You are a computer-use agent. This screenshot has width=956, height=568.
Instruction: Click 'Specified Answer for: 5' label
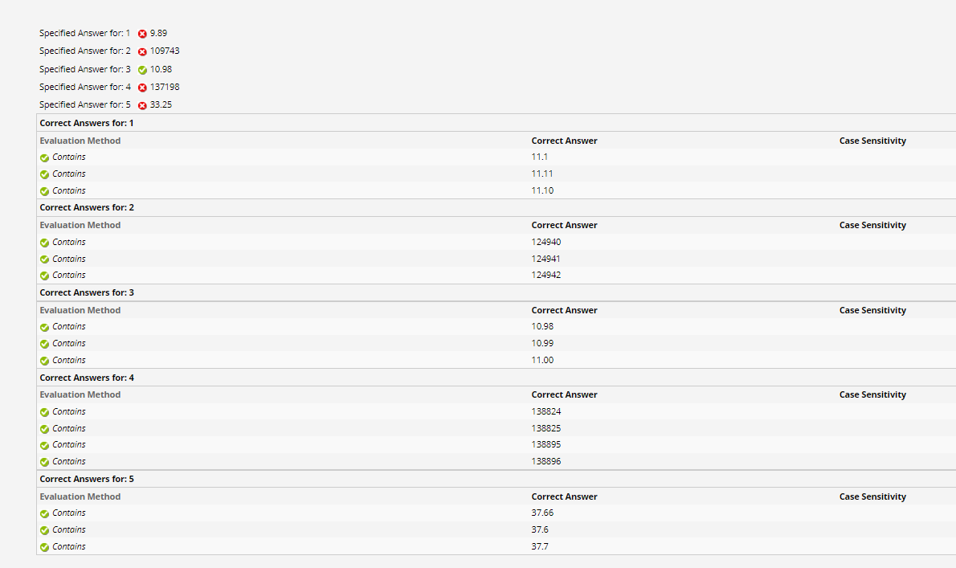pos(84,104)
